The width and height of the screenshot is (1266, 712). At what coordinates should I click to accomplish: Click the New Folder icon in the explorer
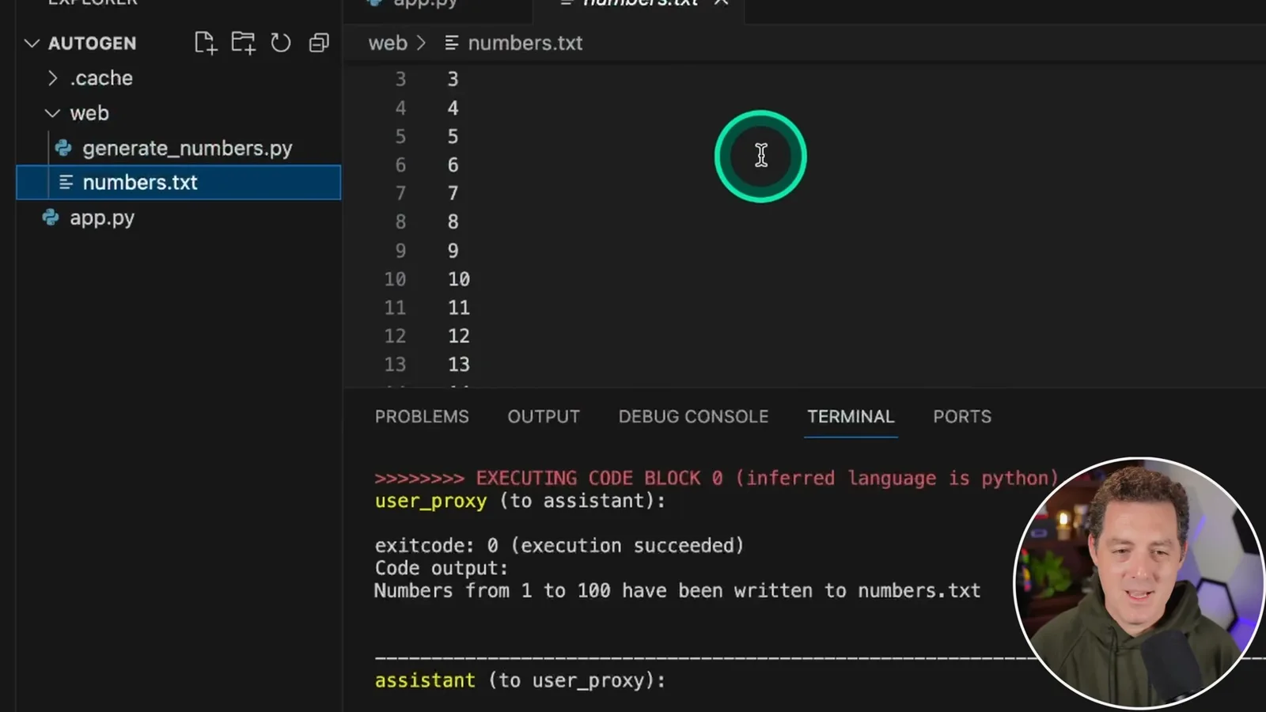[x=243, y=43]
